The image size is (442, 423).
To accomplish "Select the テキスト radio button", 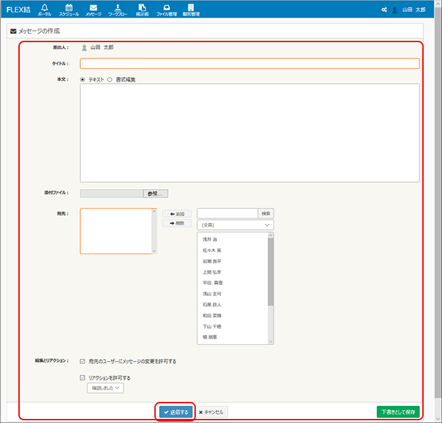I will click(x=82, y=80).
